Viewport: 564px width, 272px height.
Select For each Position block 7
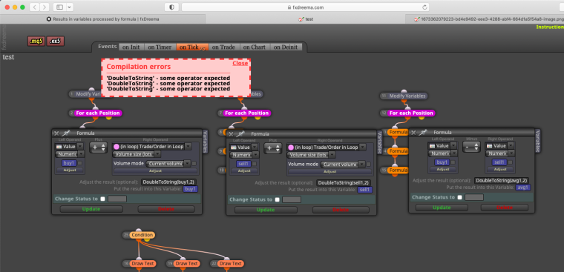tap(246, 113)
